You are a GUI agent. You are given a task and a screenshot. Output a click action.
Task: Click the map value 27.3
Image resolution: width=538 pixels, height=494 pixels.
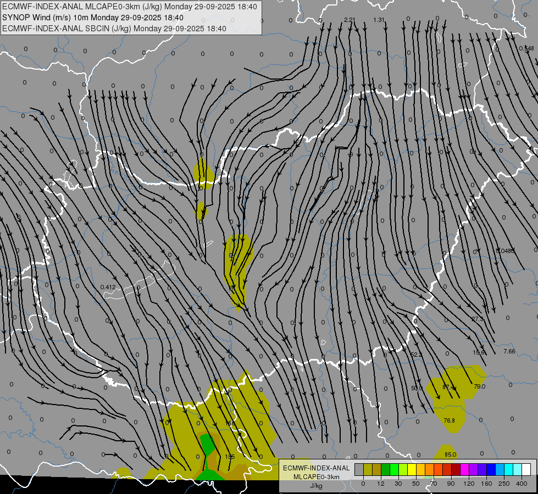[x=477, y=319]
